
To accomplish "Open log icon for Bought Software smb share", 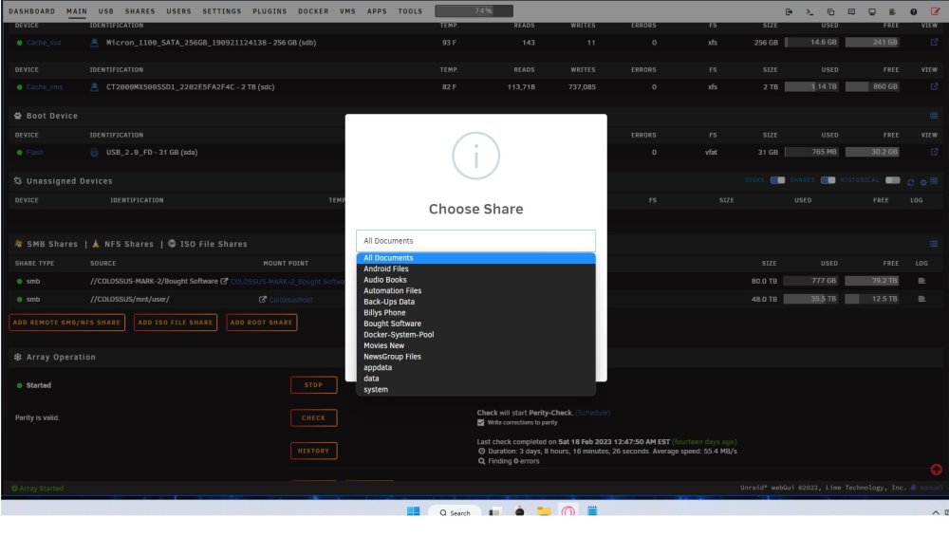I will click(921, 281).
